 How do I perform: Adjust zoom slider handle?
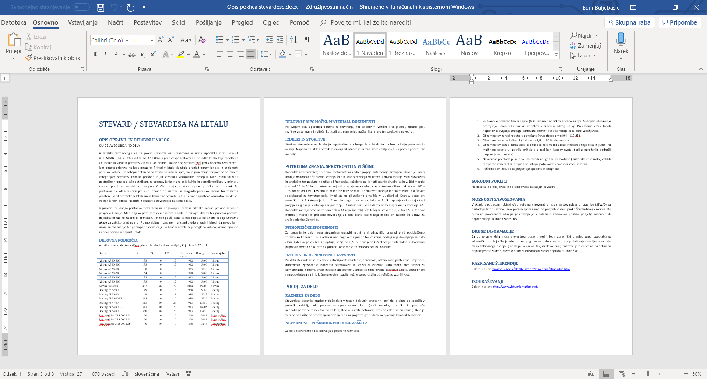(x=647, y=374)
